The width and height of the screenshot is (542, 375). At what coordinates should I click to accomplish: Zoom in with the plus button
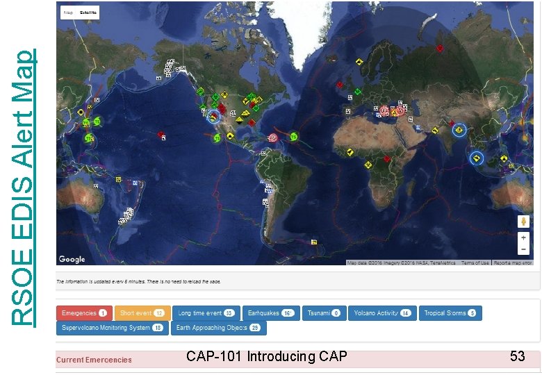(523, 237)
